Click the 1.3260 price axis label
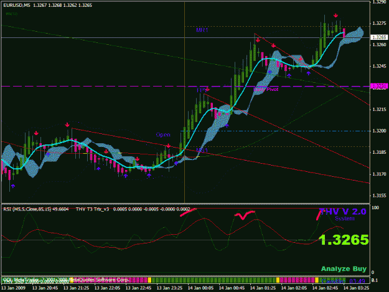Screen dimensions: 389x292 click(379, 45)
